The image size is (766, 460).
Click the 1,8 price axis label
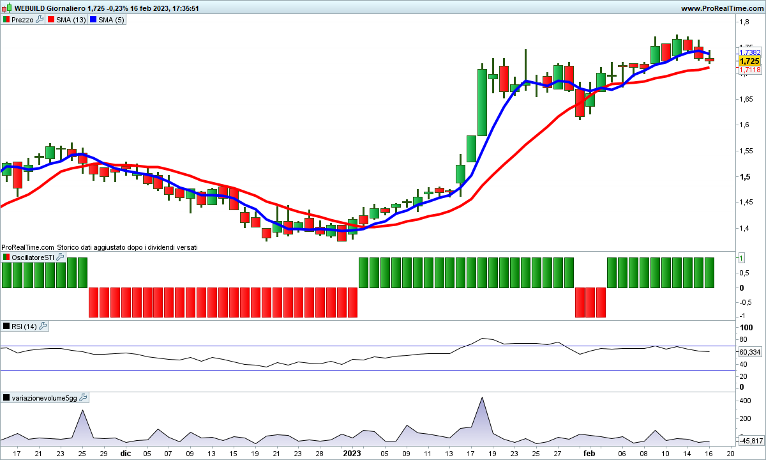point(744,22)
